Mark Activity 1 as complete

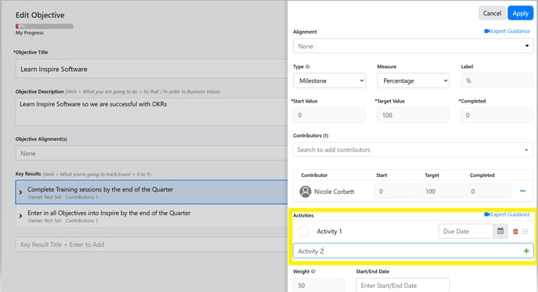303,231
